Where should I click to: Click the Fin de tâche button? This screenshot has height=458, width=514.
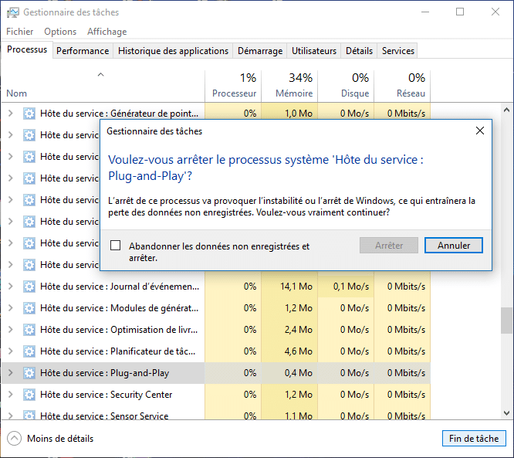[x=474, y=439]
